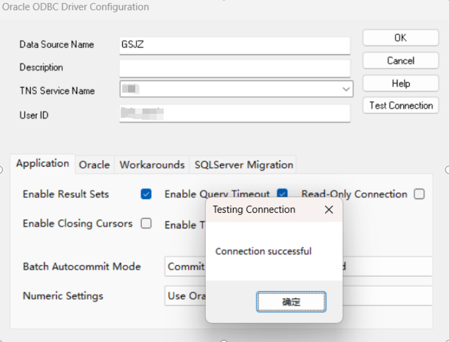The height and width of the screenshot is (342, 449).
Task: Click the Connection successful message
Action: (263, 251)
